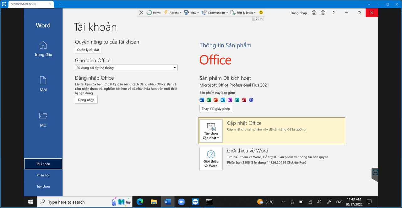
Task: Open the TeamViewer Actions menu
Action: tap(172, 13)
